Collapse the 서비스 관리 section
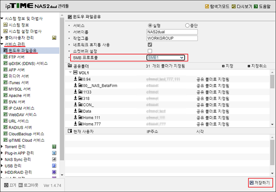The image size is (276, 192). coord(2,44)
